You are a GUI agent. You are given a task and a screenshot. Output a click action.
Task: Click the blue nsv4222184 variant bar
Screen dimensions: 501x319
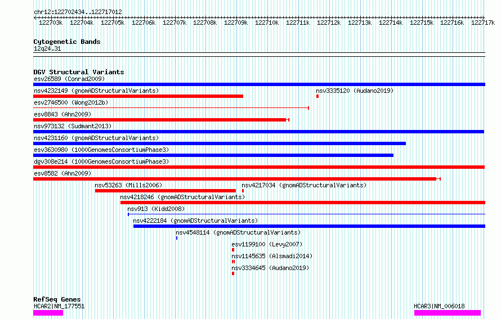tap(309, 226)
